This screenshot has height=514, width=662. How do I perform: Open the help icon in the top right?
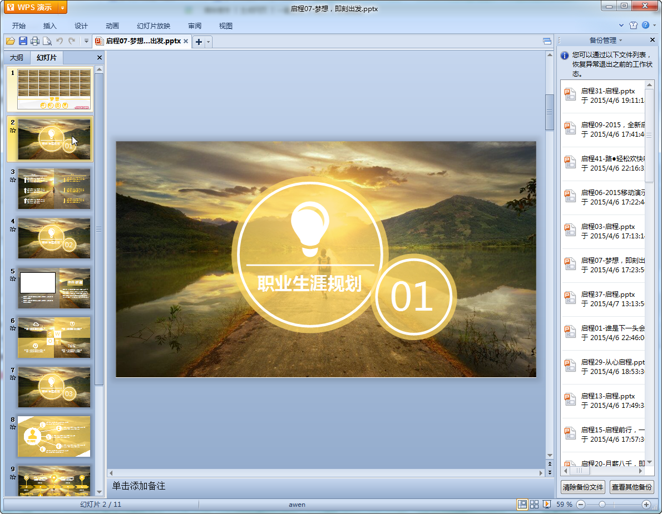(x=645, y=25)
